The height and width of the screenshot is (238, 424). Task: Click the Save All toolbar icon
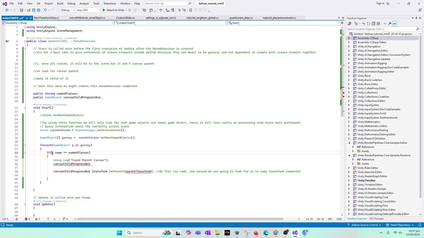point(38,10)
